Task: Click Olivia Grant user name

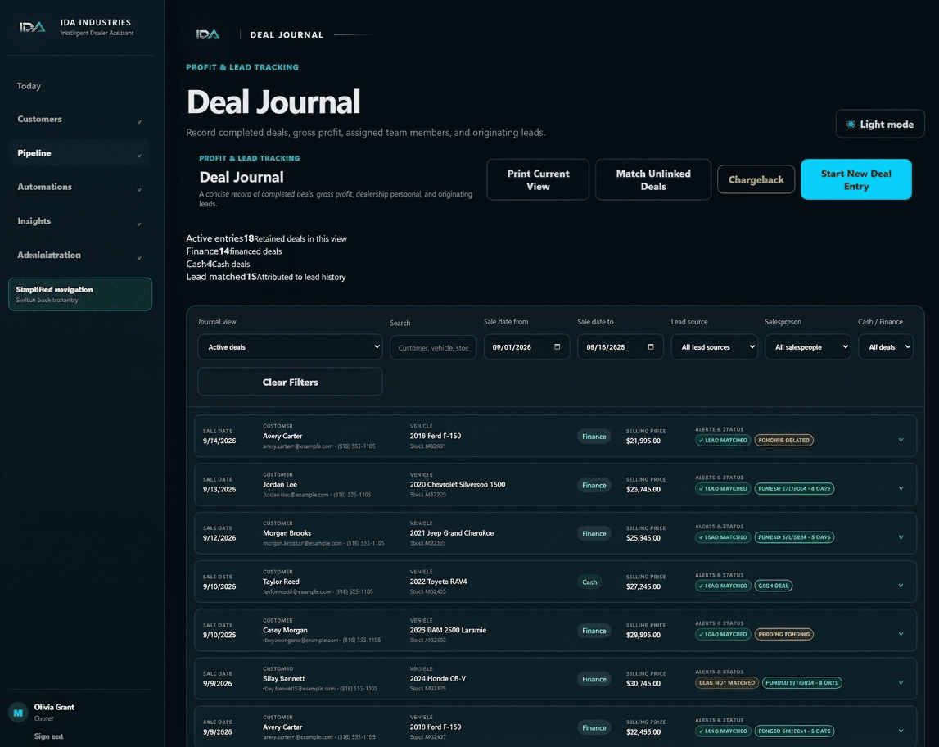Action: (54, 708)
